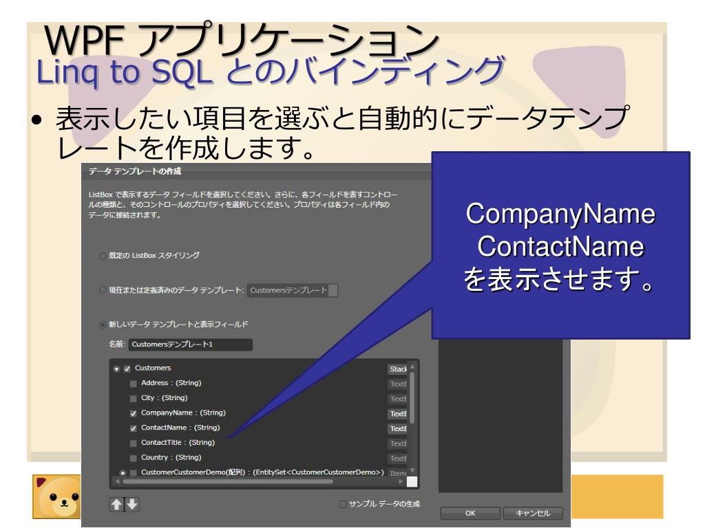Check the City field checkbox
The width and height of the screenshot is (705, 528).
(133, 398)
